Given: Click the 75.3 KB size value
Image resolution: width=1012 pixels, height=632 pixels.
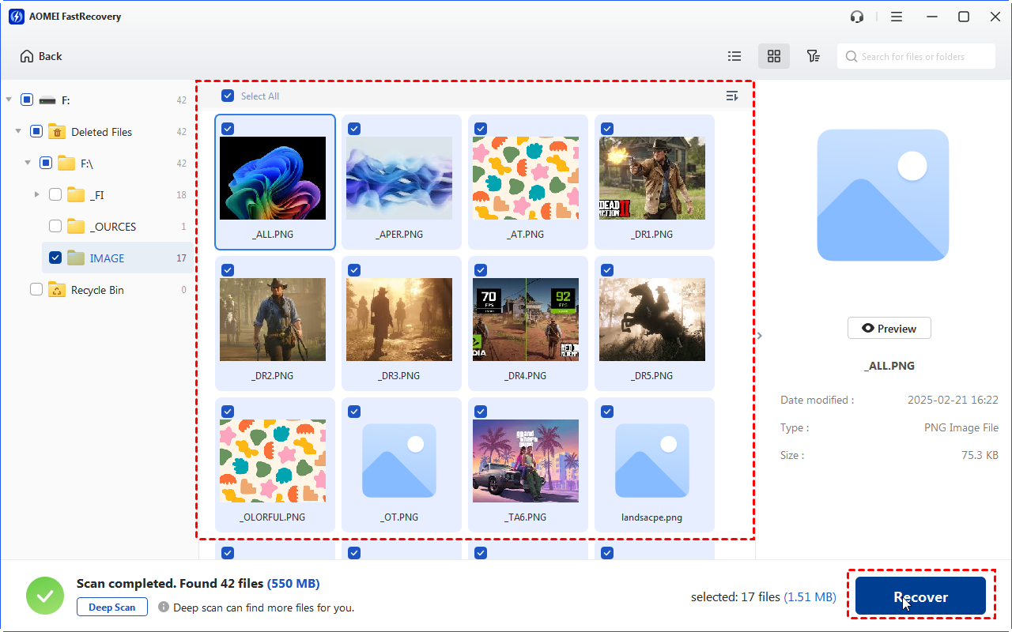Looking at the screenshot, I should coord(980,456).
